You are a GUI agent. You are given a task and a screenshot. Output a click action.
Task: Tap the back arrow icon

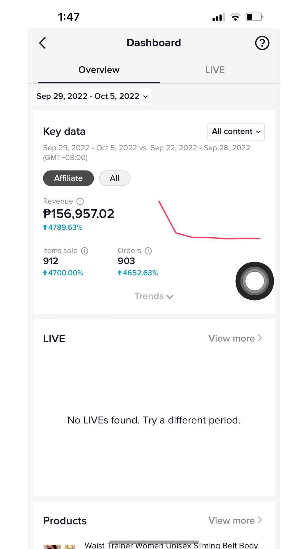pos(43,43)
